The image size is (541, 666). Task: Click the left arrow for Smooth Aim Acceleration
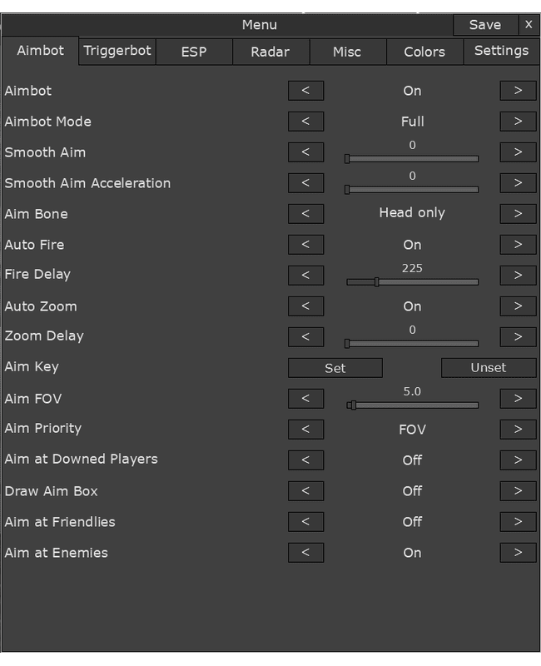(x=305, y=183)
